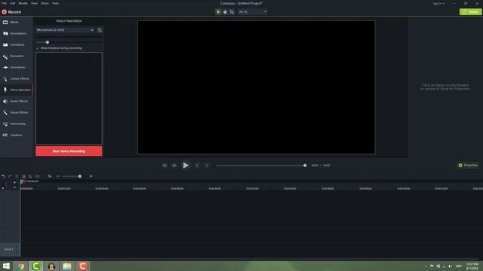Open the canvas zoom level dropdown
483x271 pixels.
pos(252,12)
